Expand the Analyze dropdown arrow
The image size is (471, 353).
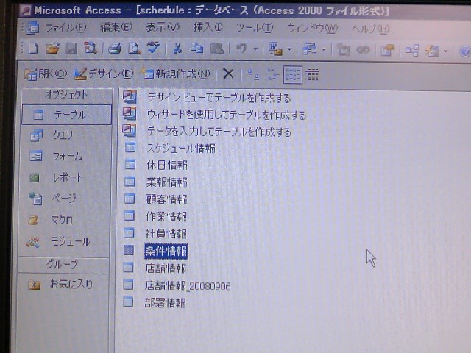324,49
